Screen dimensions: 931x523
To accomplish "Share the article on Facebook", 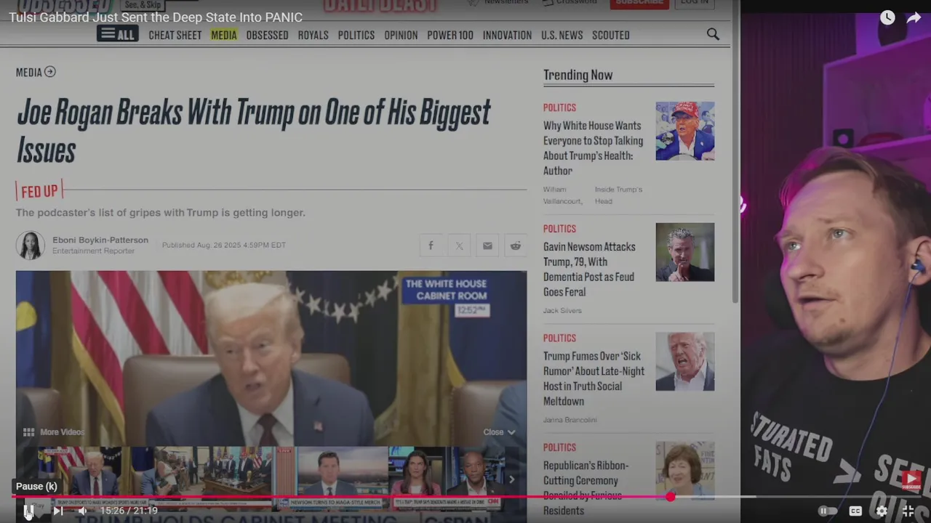I will 431,246.
